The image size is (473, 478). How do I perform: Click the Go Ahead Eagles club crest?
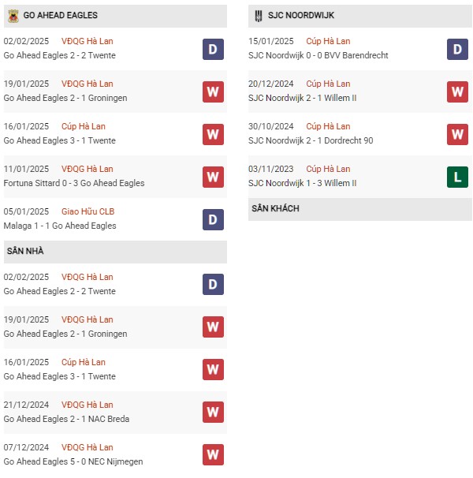[x=13, y=16]
